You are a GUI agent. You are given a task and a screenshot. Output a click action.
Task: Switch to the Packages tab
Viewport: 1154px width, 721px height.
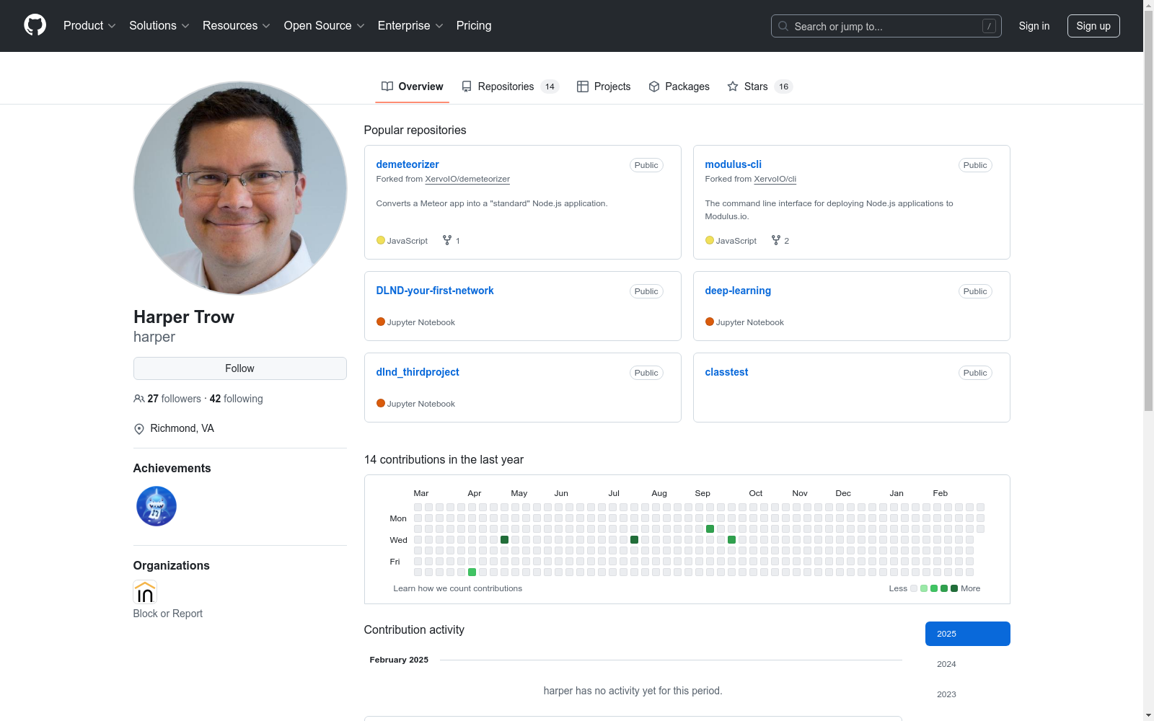point(679,87)
